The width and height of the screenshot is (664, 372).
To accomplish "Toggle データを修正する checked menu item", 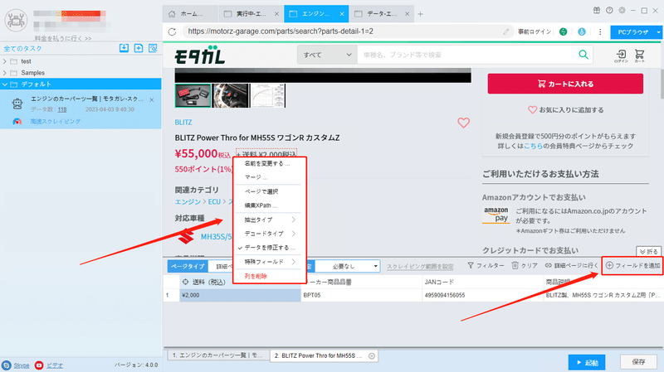I will point(269,248).
